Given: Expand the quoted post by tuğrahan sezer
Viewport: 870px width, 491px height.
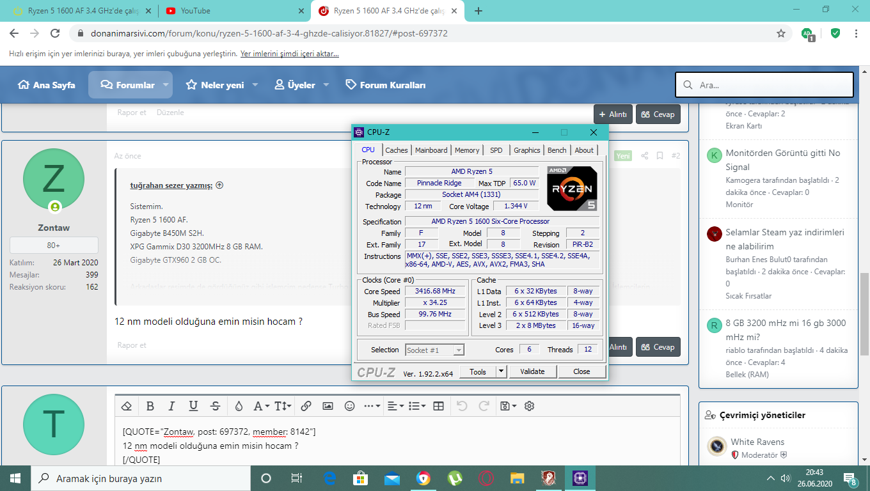Looking at the screenshot, I should coord(219,185).
